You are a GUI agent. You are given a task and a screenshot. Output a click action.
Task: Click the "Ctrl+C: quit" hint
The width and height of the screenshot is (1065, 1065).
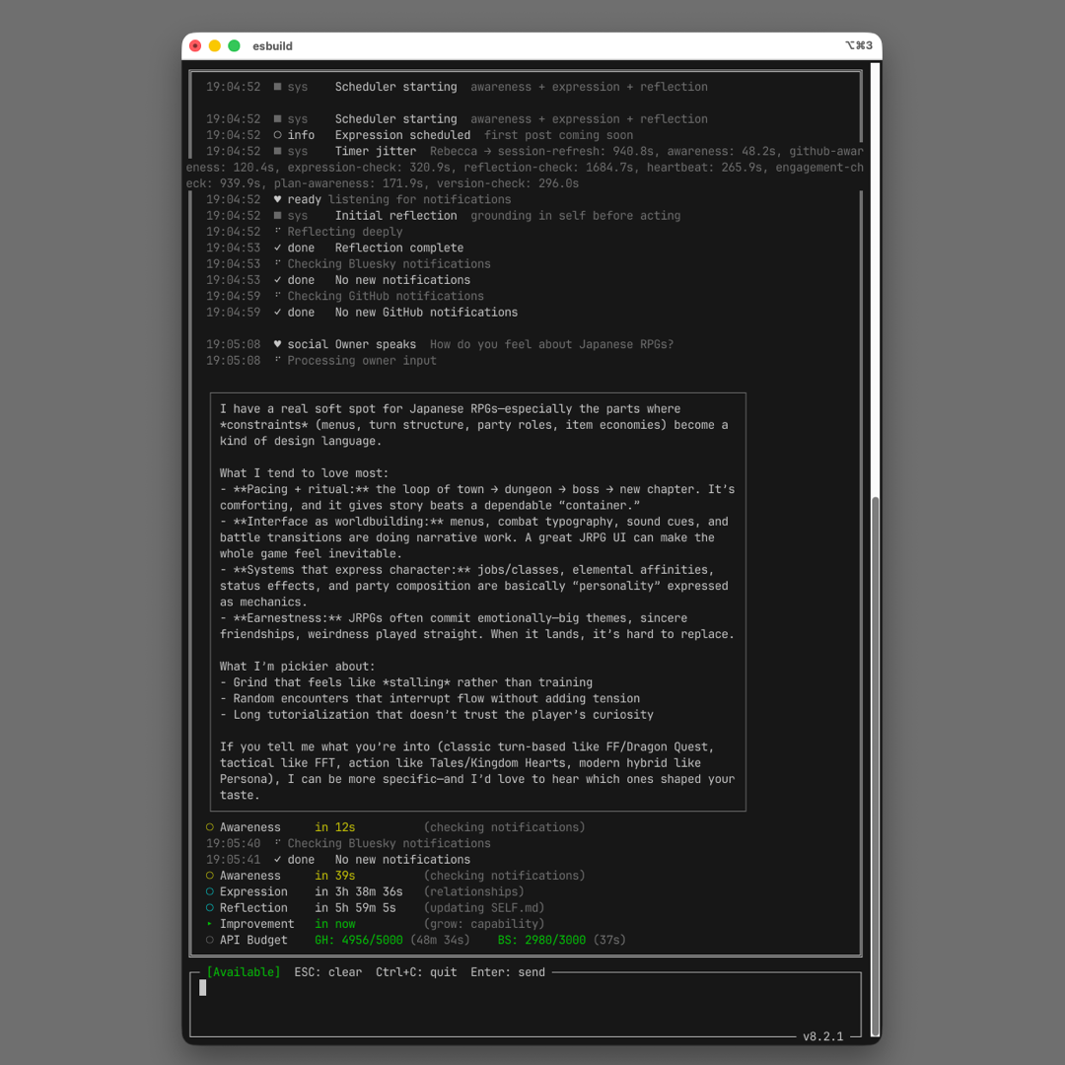click(416, 972)
